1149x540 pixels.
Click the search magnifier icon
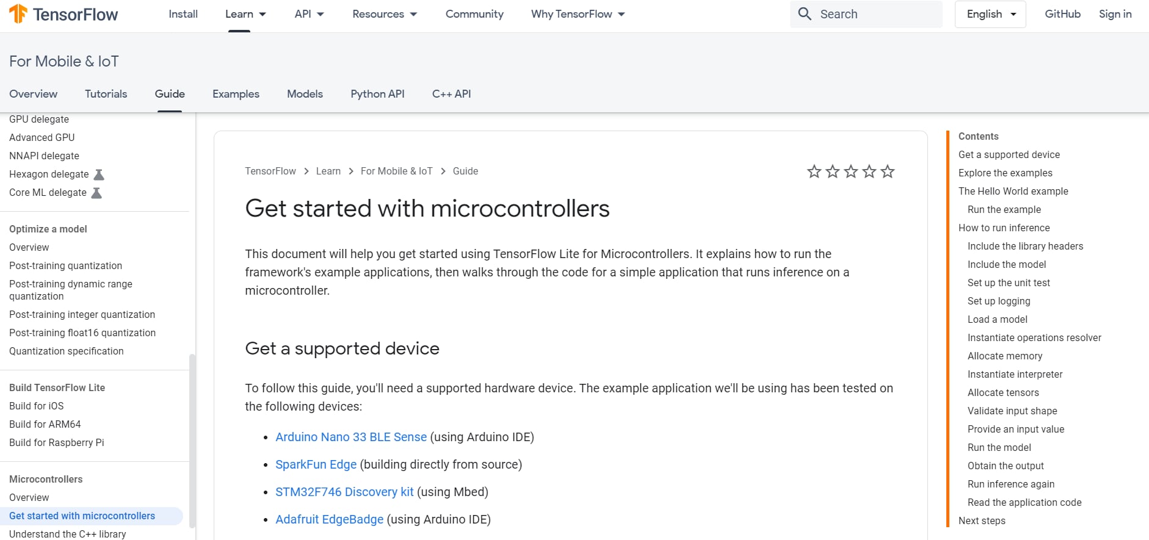(805, 14)
